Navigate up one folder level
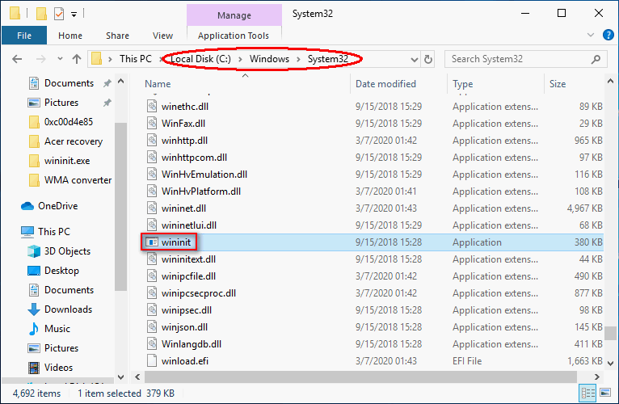This screenshot has width=619, height=404. pyautogui.click(x=77, y=59)
